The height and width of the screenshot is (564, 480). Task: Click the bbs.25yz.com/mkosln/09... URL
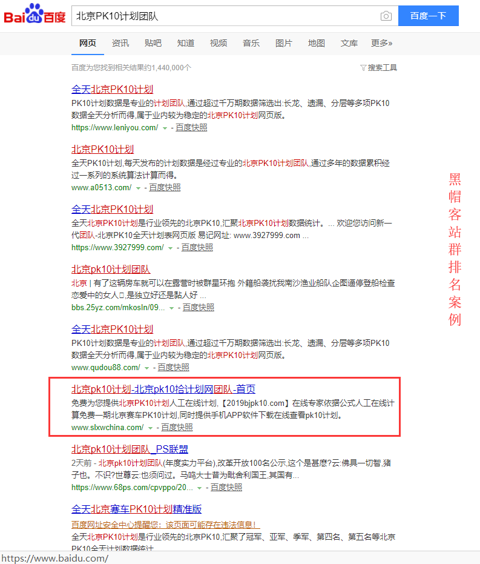(x=118, y=308)
